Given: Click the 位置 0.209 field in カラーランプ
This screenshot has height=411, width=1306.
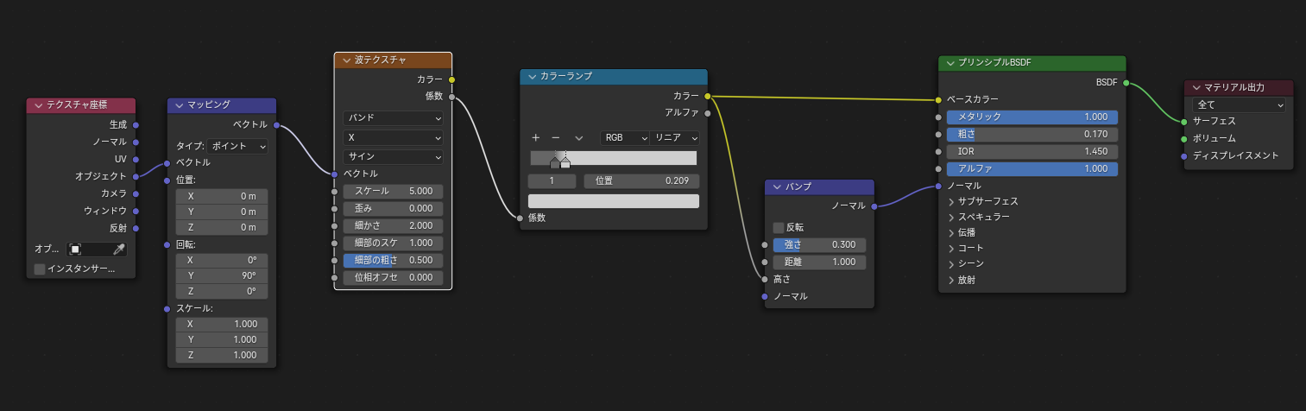Looking at the screenshot, I should point(641,181).
